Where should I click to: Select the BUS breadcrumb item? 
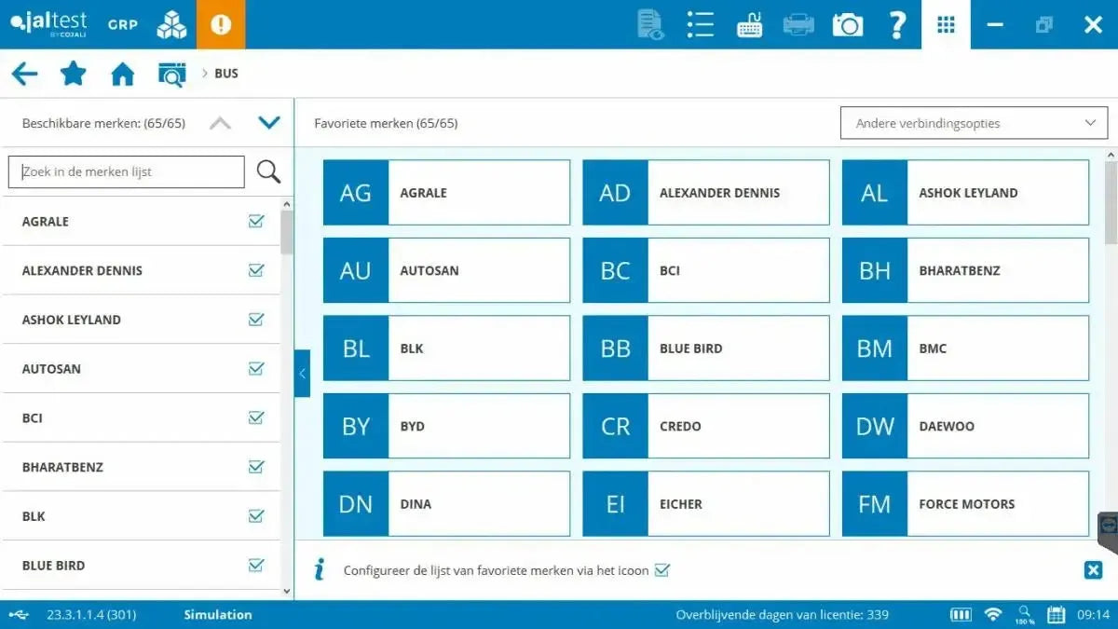pyautogui.click(x=225, y=73)
